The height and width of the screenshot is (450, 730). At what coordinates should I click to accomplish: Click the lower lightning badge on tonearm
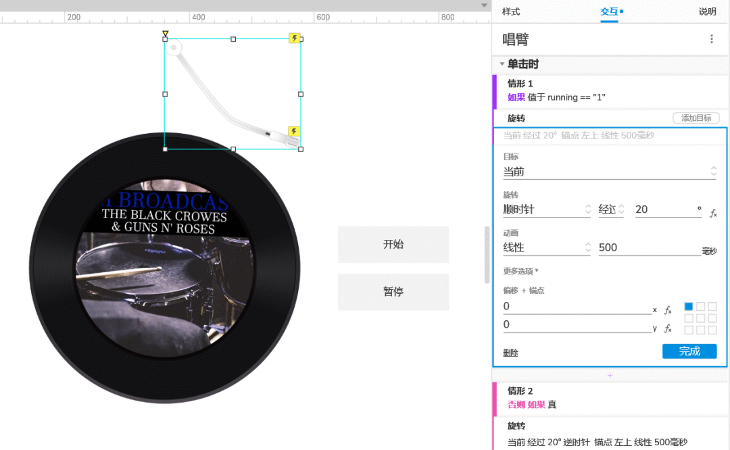click(x=294, y=132)
